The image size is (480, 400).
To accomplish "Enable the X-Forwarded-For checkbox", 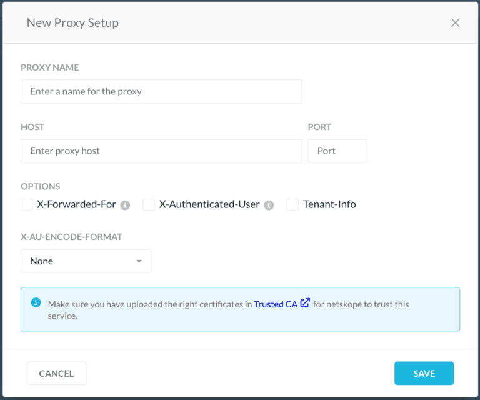I will (27, 204).
